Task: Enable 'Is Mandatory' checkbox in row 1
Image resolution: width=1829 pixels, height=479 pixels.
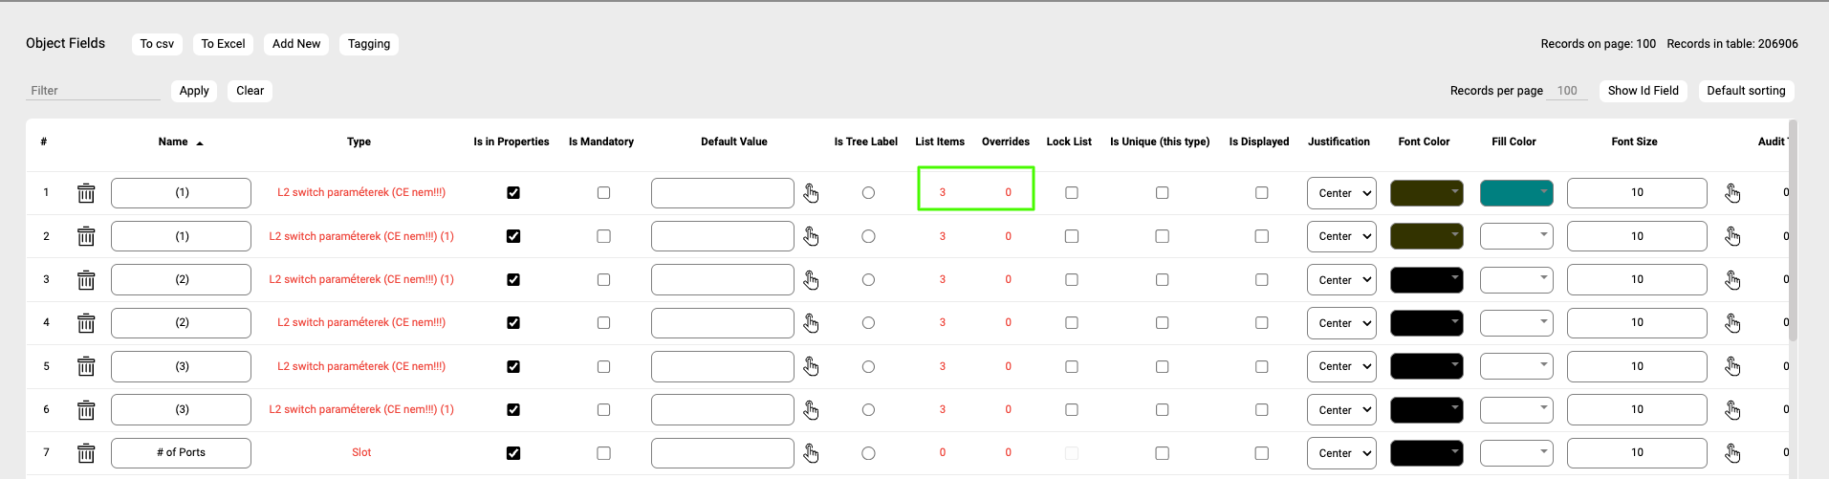Action: [x=603, y=193]
